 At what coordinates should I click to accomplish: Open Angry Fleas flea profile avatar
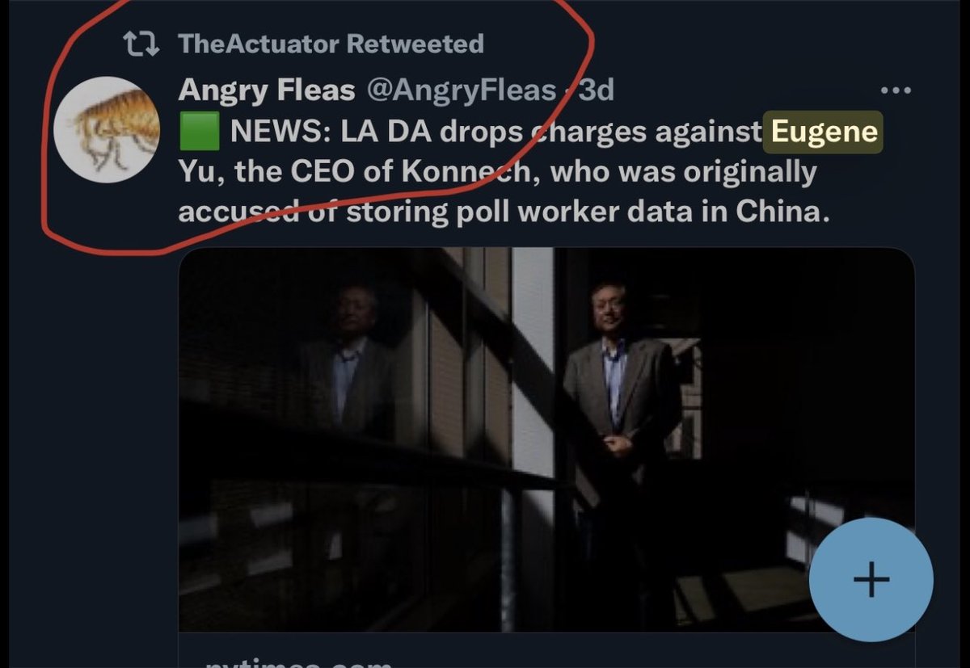point(107,129)
